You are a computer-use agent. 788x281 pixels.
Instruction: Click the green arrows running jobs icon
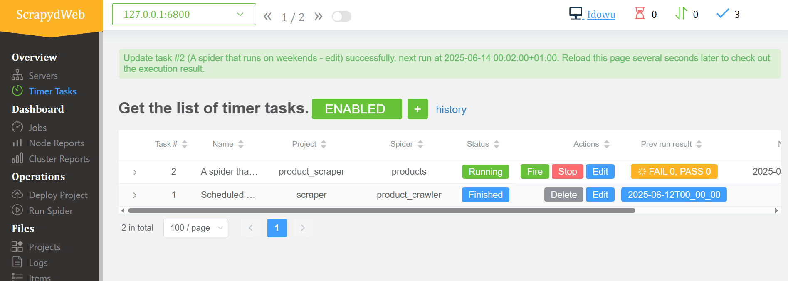(x=681, y=13)
